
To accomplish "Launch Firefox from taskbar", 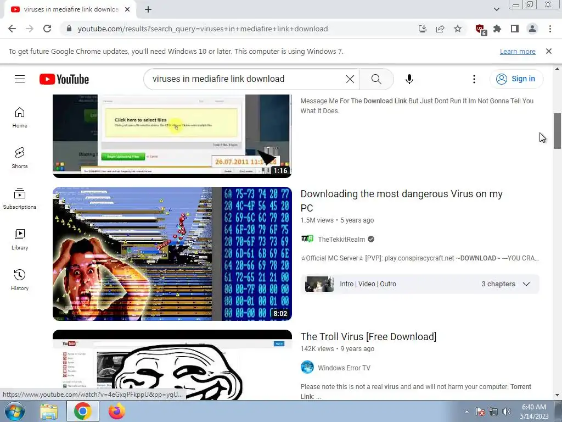I will pyautogui.click(x=117, y=412).
